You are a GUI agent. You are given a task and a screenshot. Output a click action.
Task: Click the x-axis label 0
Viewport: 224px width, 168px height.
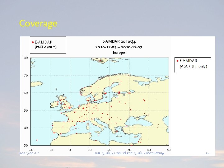[x=70, y=150]
